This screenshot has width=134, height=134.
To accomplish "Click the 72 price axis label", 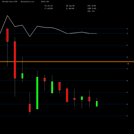I will click(127, 33).
